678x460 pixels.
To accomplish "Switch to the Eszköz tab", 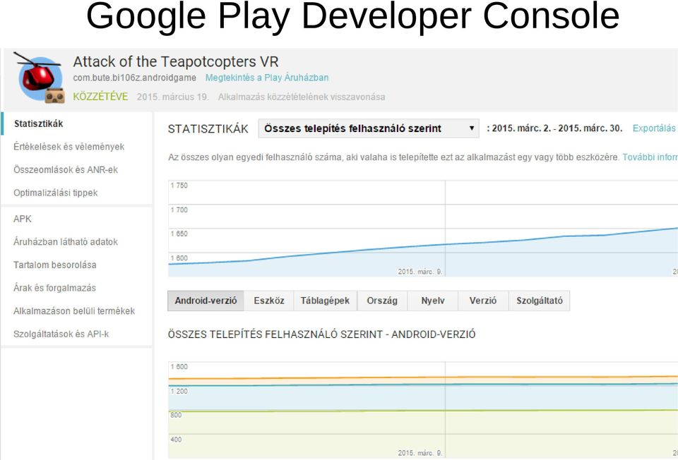I will (269, 301).
